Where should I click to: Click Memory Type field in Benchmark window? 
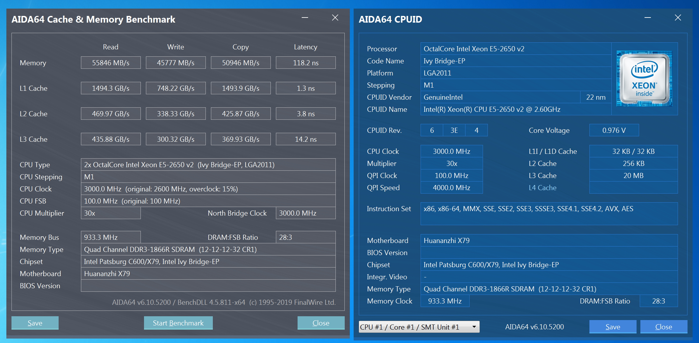point(208,249)
